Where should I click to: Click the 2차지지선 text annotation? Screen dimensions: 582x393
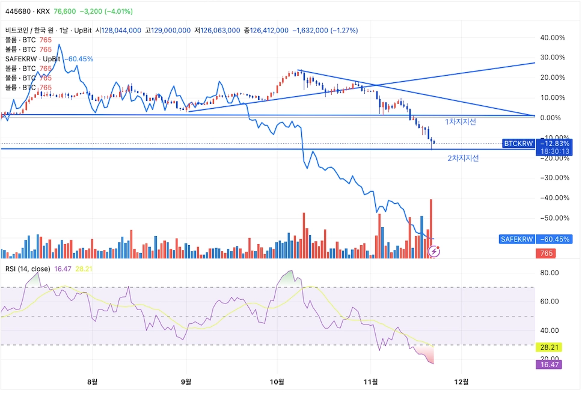pos(463,158)
